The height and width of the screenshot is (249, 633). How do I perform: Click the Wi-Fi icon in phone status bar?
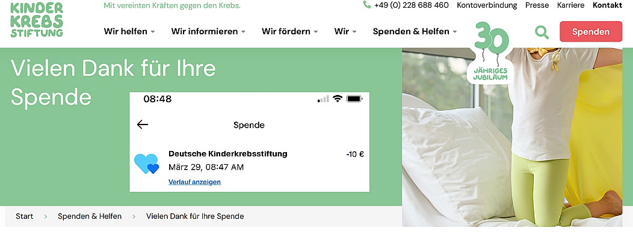point(338,99)
